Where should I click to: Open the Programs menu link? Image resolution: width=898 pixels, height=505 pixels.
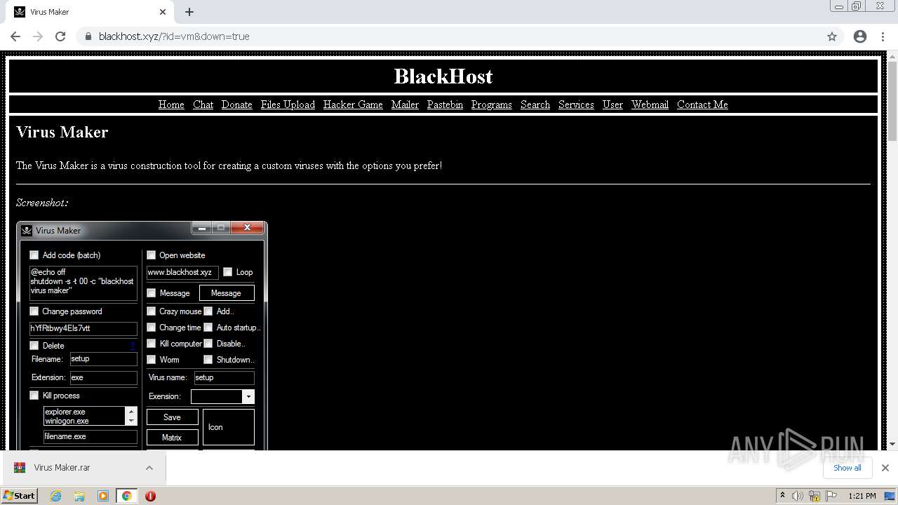[491, 105]
